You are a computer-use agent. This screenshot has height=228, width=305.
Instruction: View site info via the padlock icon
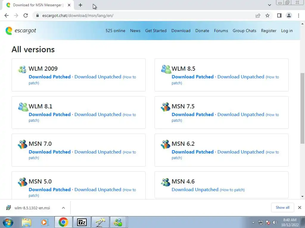coord(38,15)
